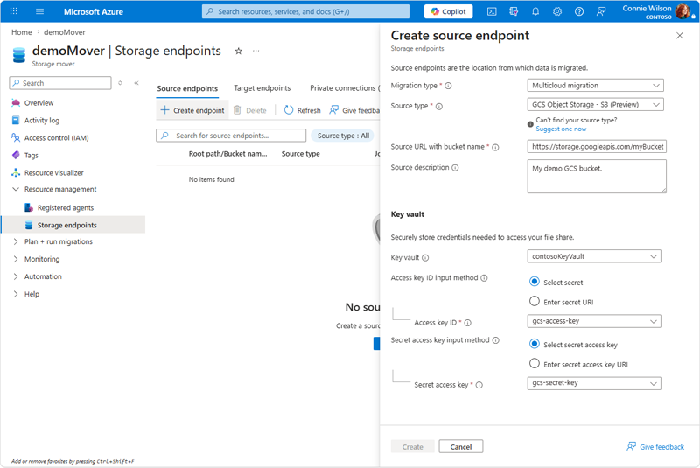Click the Tags icon in the sidebar

point(16,155)
